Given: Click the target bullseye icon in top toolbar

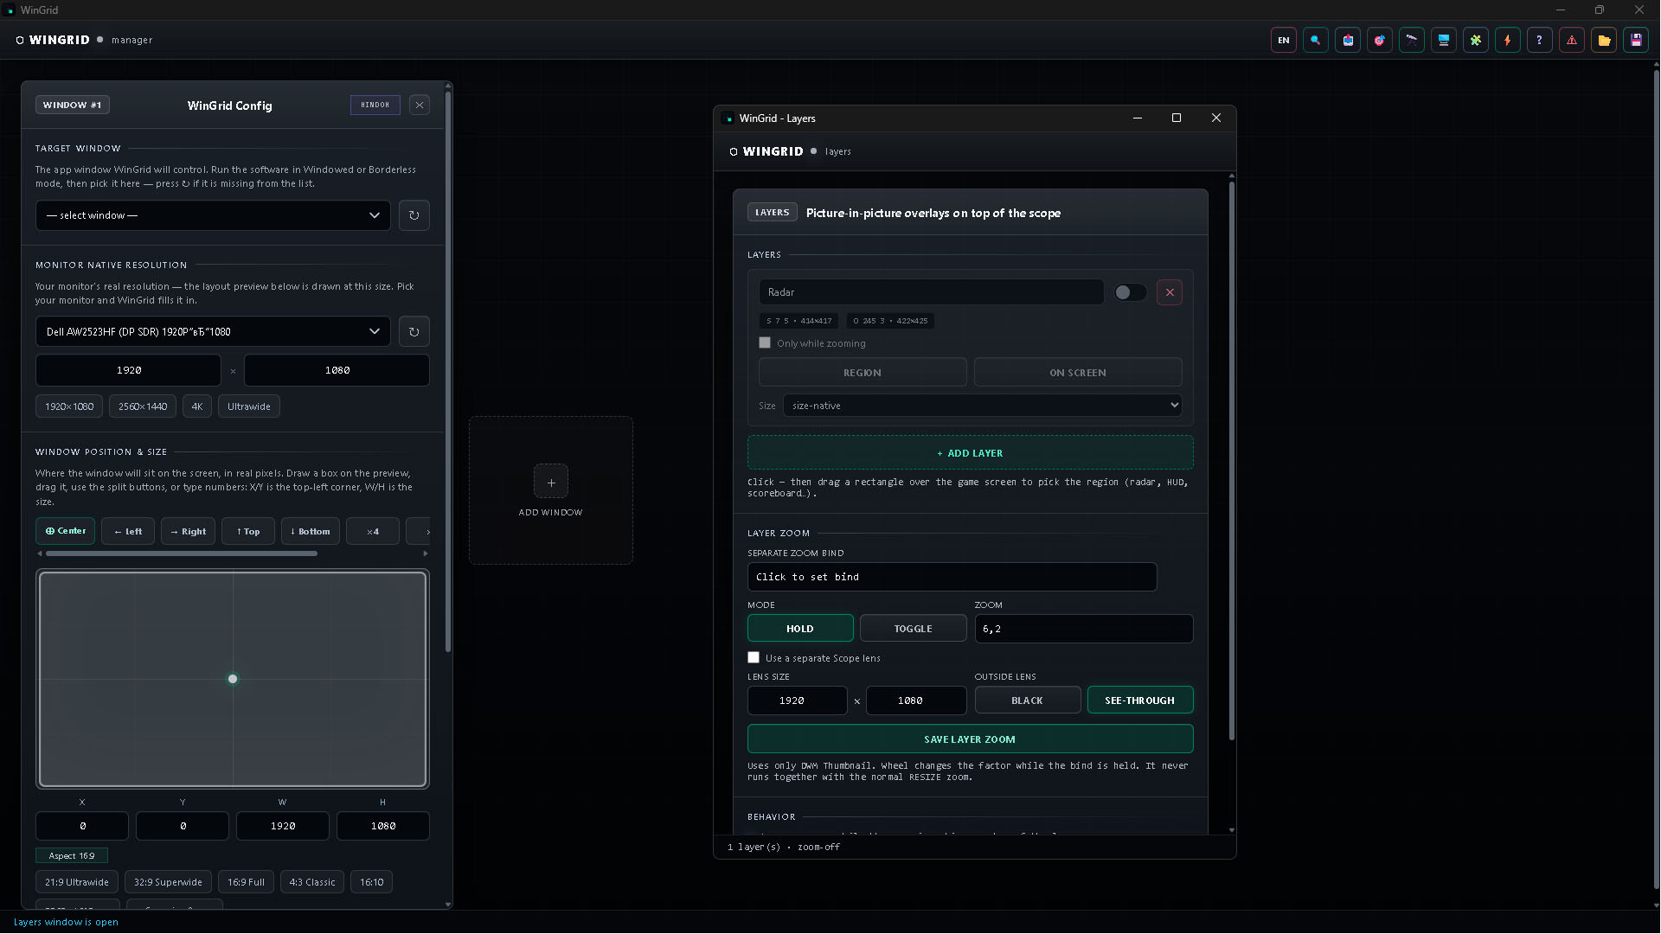Looking at the screenshot, I should point(1380,40).
